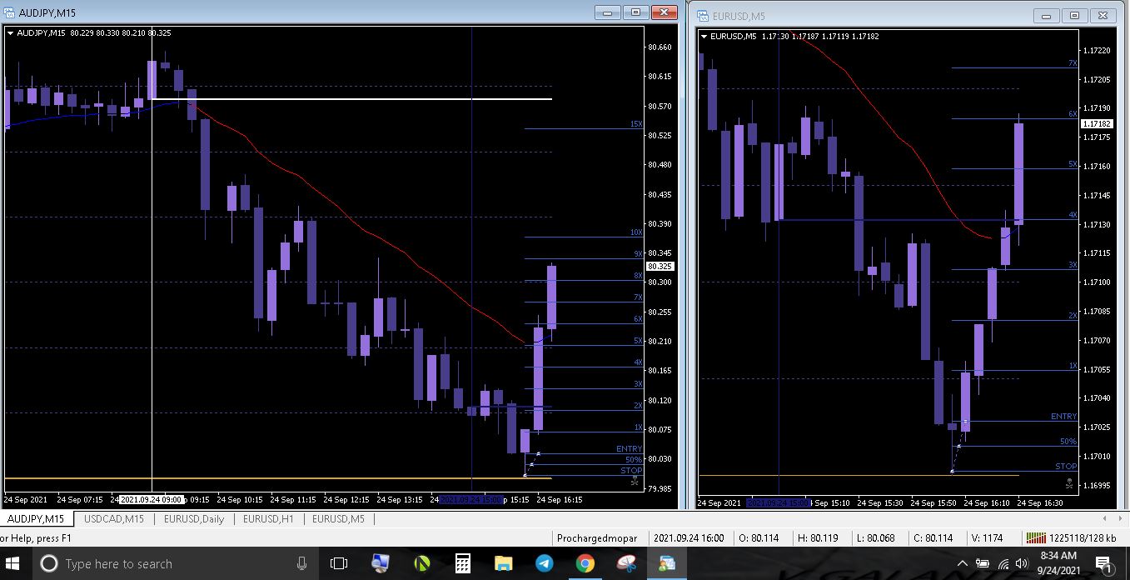Image resolution: width=1130 pixels, height=580 pixels.
Task: Click the scissors marker on EURUSD chart
Action: coord(1069,482)
